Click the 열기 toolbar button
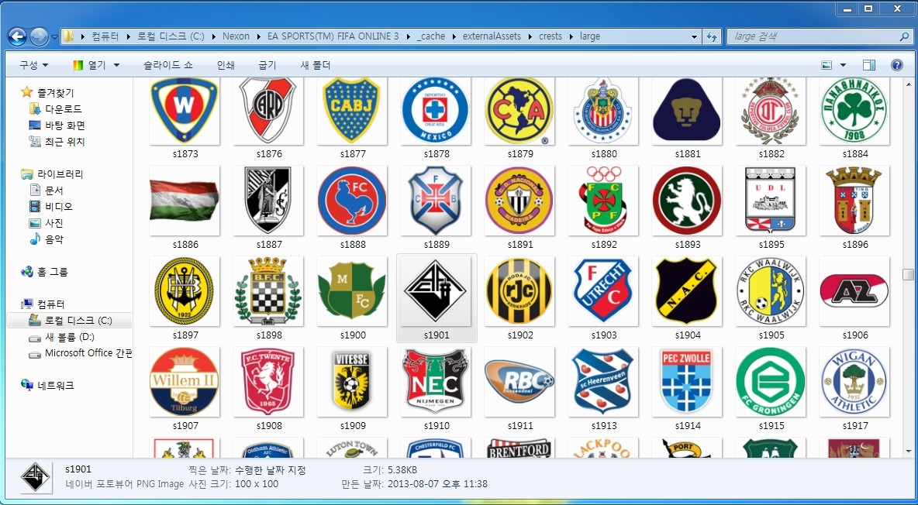The image size is (918, 505). pos(89,65)
